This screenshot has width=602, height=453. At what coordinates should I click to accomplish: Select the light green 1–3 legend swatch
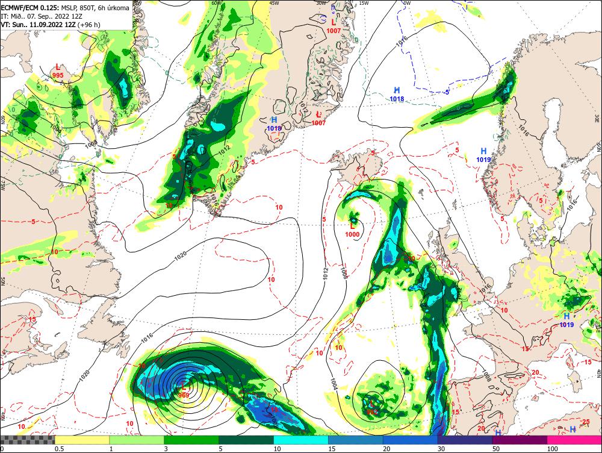137,440
